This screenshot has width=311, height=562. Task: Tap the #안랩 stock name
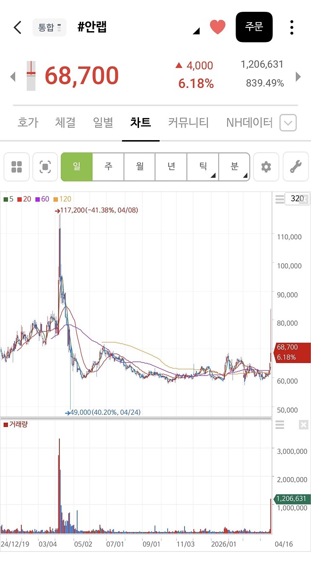click(92, 27)
